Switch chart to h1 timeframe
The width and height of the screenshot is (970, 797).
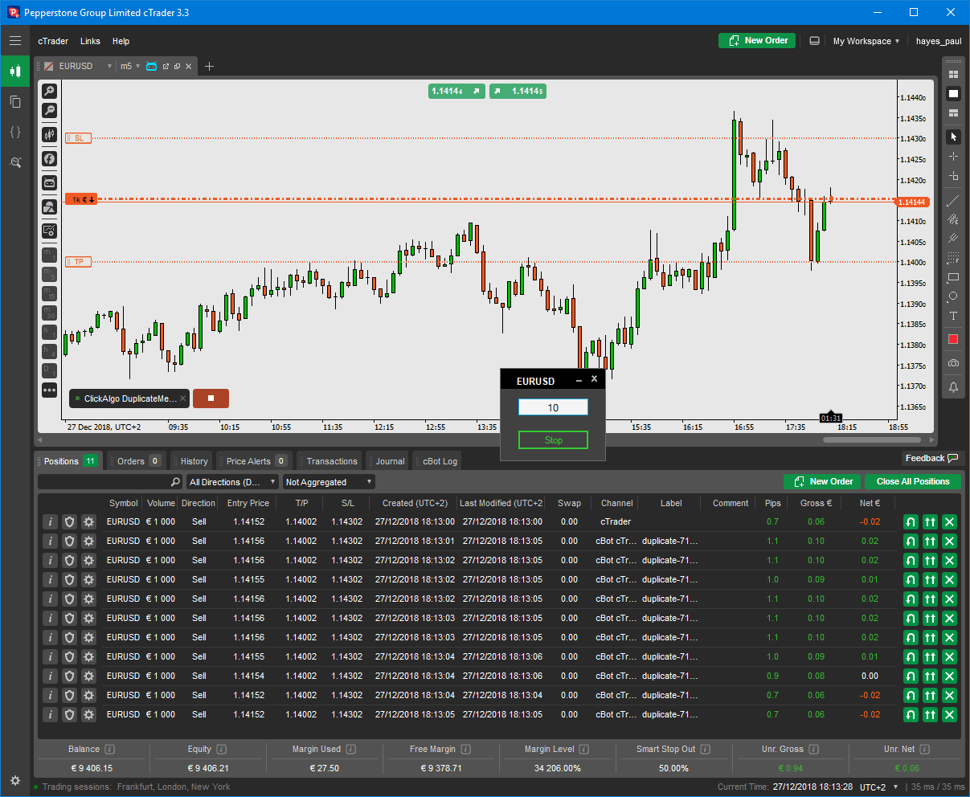[49, 333]
